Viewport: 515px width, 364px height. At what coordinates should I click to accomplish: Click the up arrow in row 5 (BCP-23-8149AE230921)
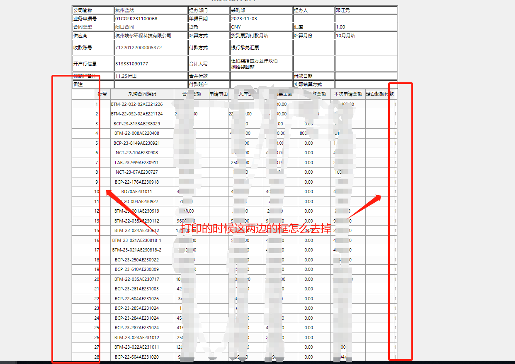coord(395,143)
